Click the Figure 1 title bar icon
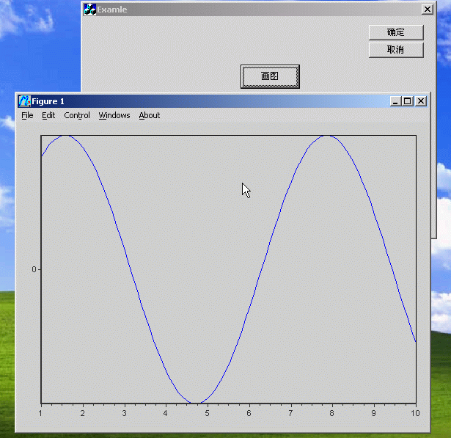 (x=24, y=101)
